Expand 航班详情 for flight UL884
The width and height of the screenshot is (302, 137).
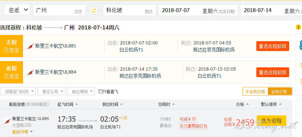pos(23,132)
